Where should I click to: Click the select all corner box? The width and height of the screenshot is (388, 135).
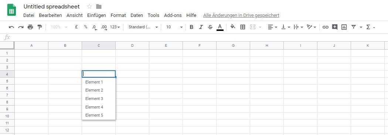(x=7, y=45)
